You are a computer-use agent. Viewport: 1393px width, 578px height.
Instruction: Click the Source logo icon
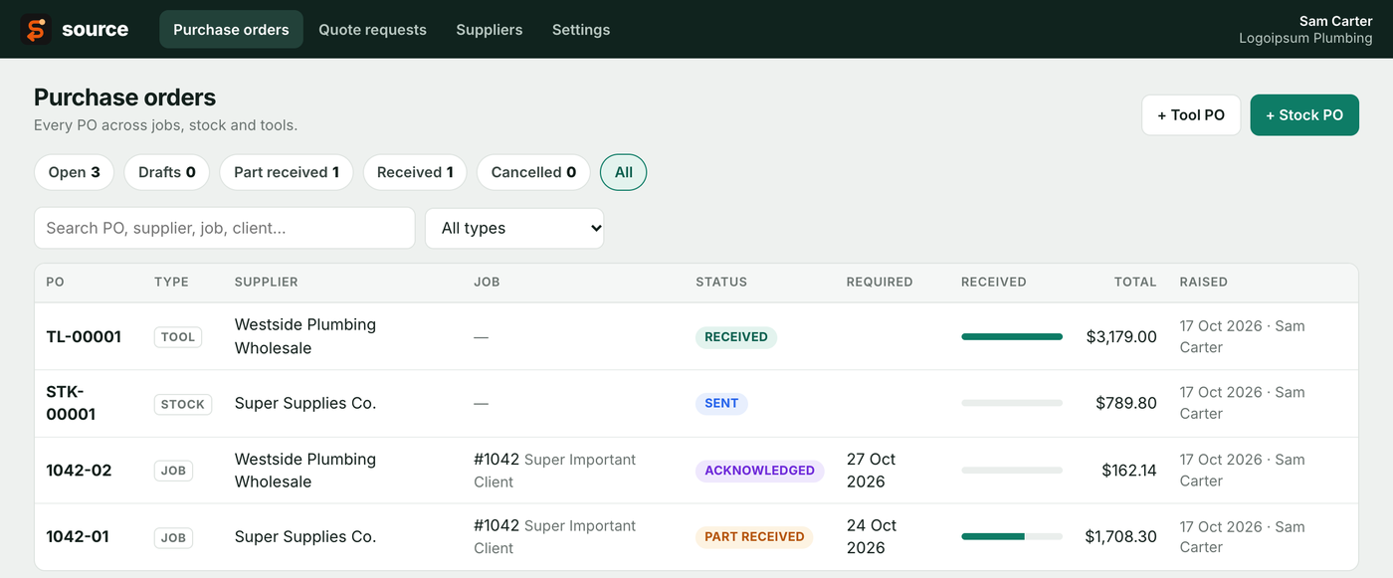[36, 30]
